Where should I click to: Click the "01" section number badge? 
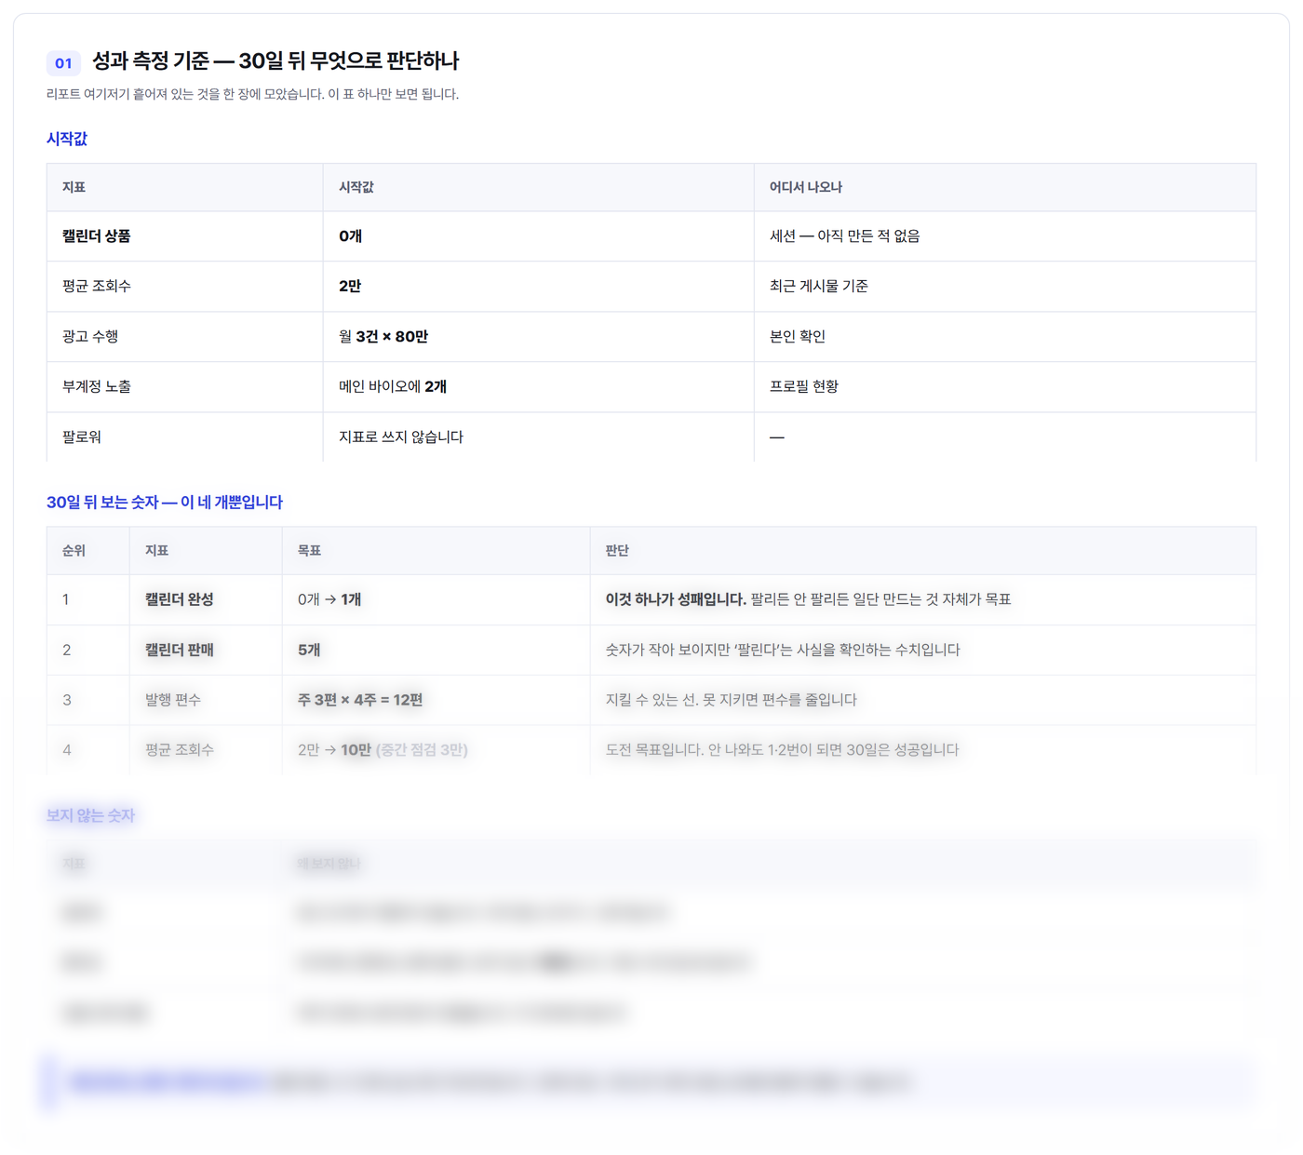(63, 62)
